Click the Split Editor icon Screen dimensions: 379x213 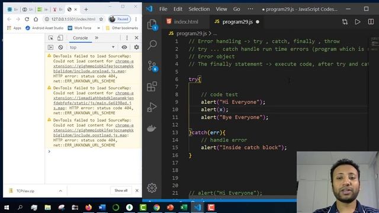point(371,22)
